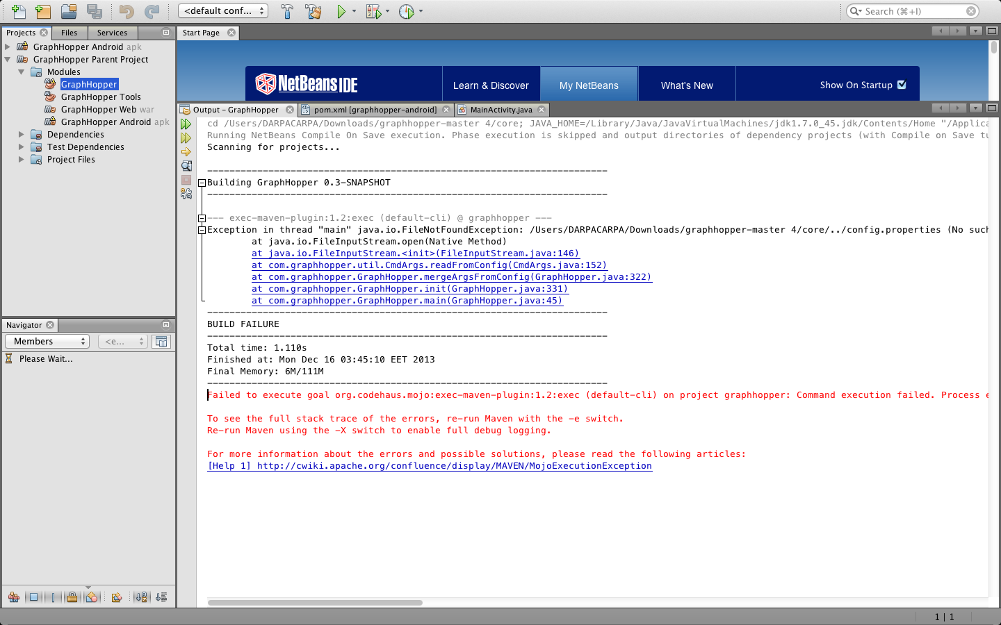1001x625 pixels.
Task: Collapse the Building GraphHopper 0.3-SNAPSHOT fold
Action: (202, 183)
